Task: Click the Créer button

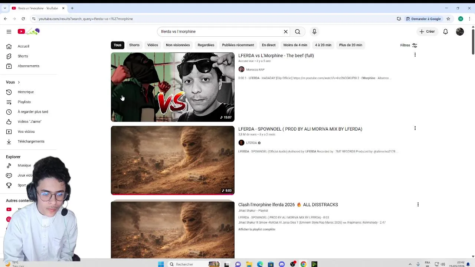Action: tap(427, 32)
